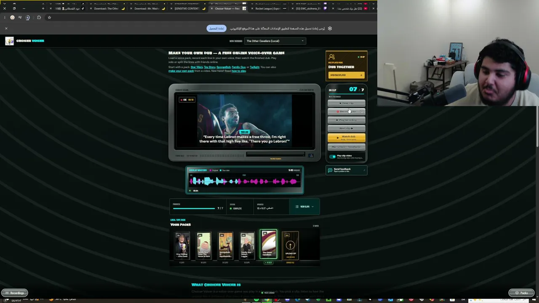539x303 pixels.
Task: Open the Packs button at bottom right
Action: (522, 293)
